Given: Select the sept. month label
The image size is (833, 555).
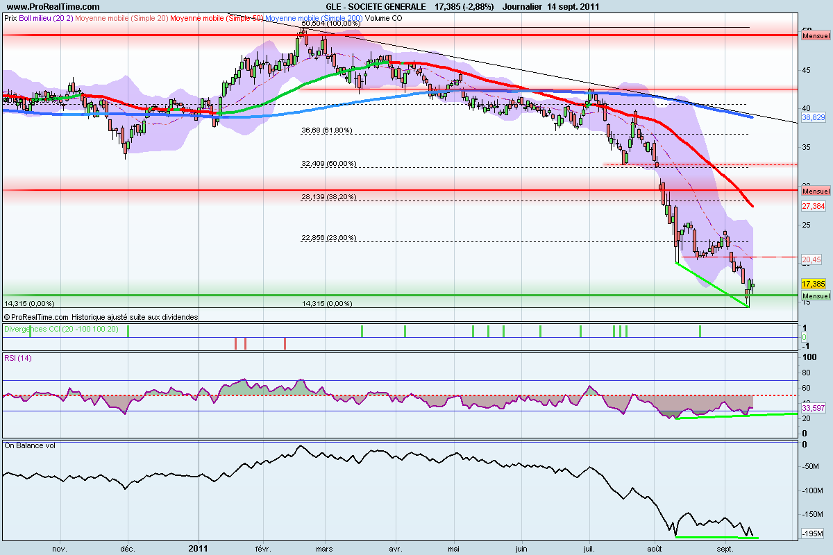Looking at the screenshot, I should point(725,548).
